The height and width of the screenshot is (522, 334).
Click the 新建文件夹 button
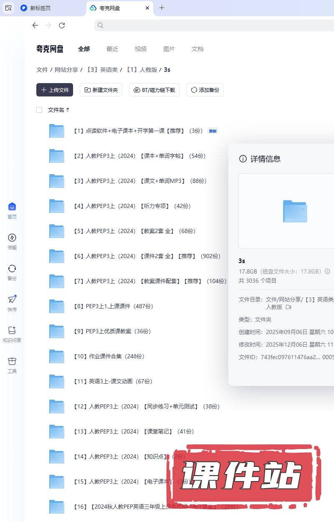(101, 90)
